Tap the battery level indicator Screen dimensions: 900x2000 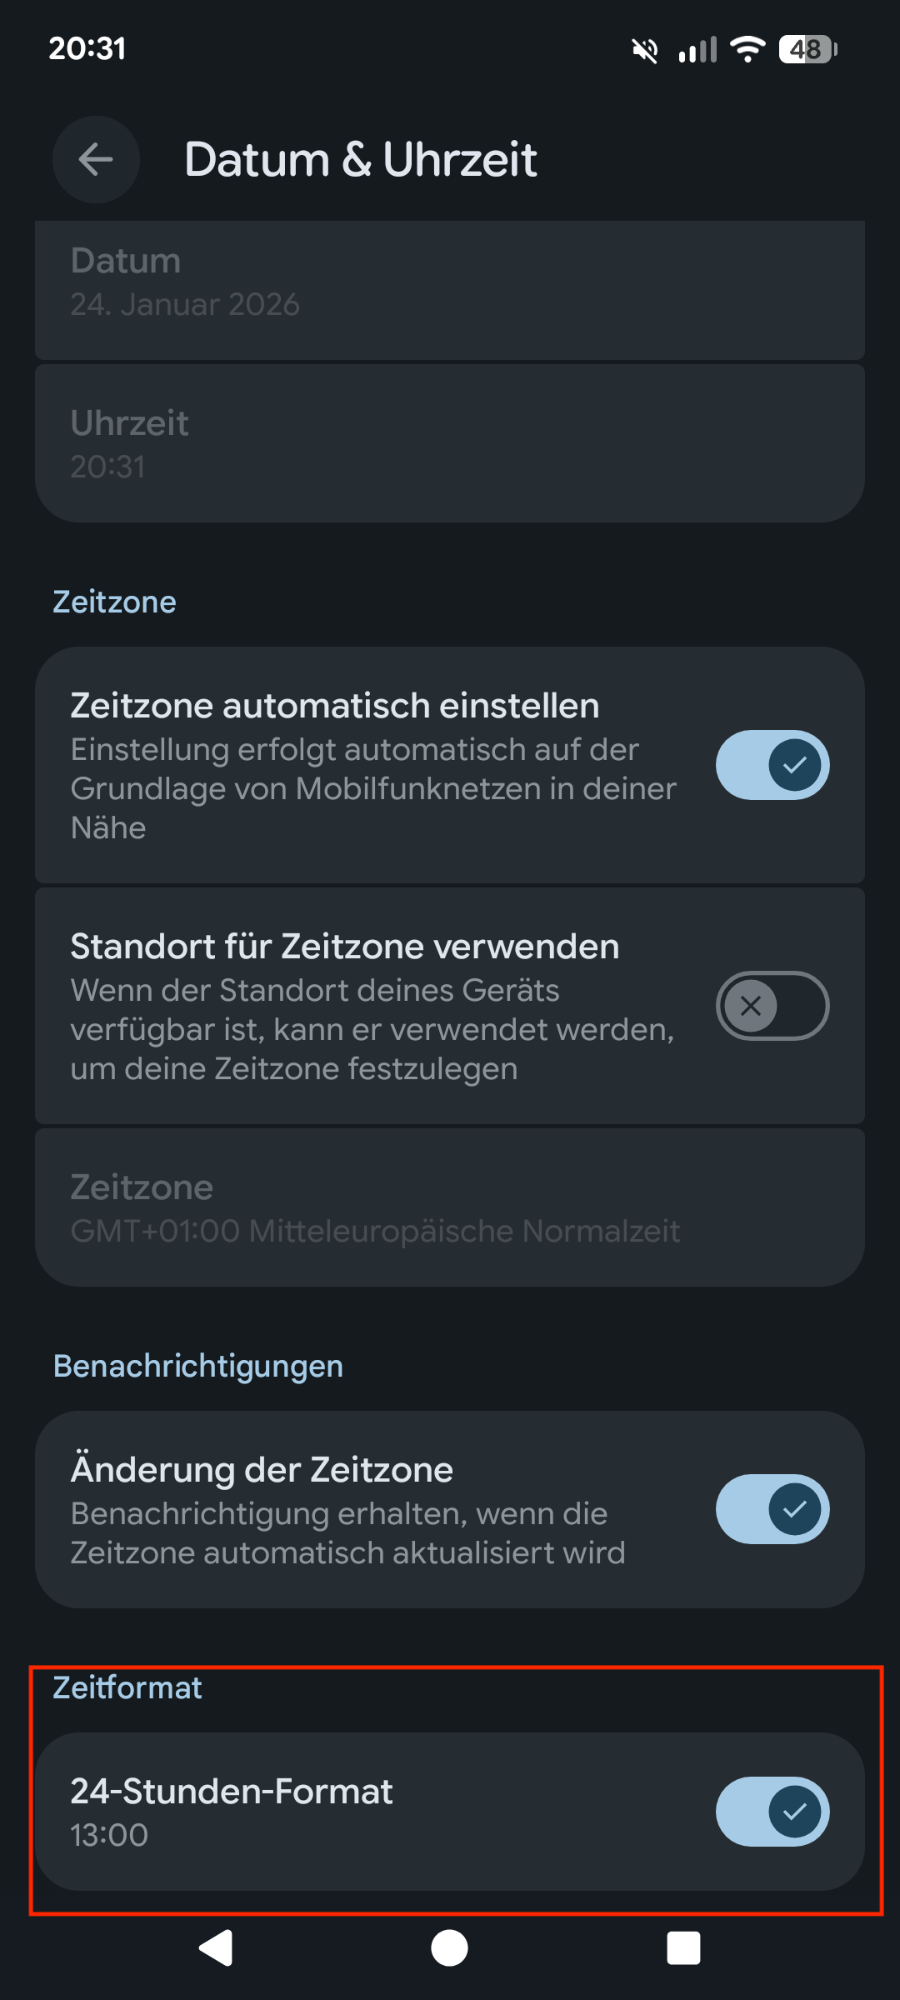point(807,50)
